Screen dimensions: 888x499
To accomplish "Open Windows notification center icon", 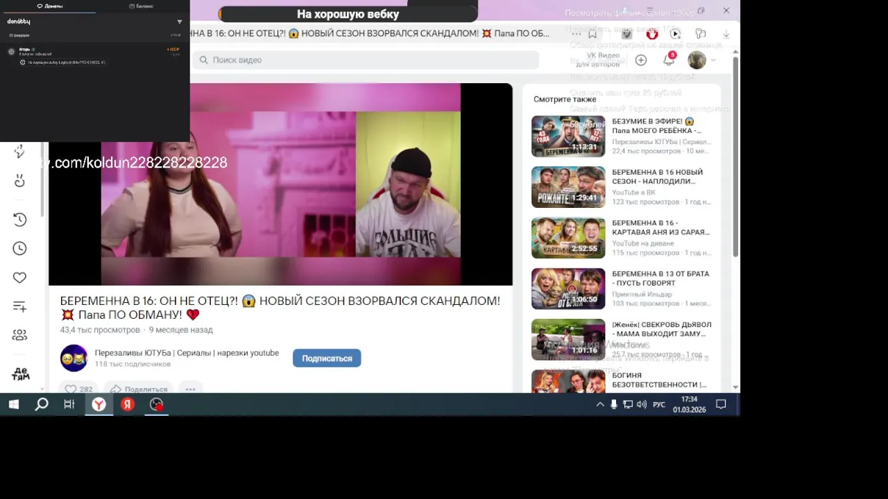I will (721, 405).
